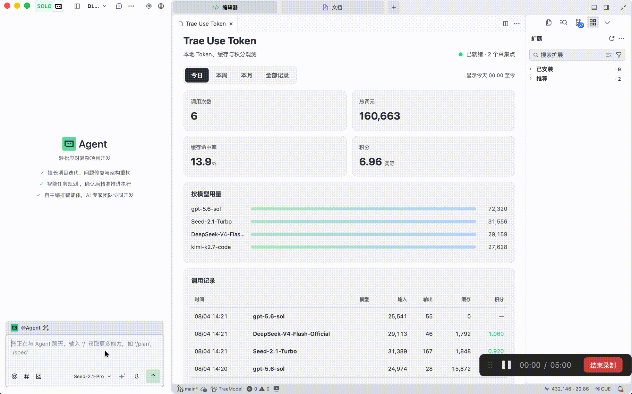This screenshot has width=632, height=394.
Task: Open the chat more-options ellipsis menu
Action: tap(131, 6)
